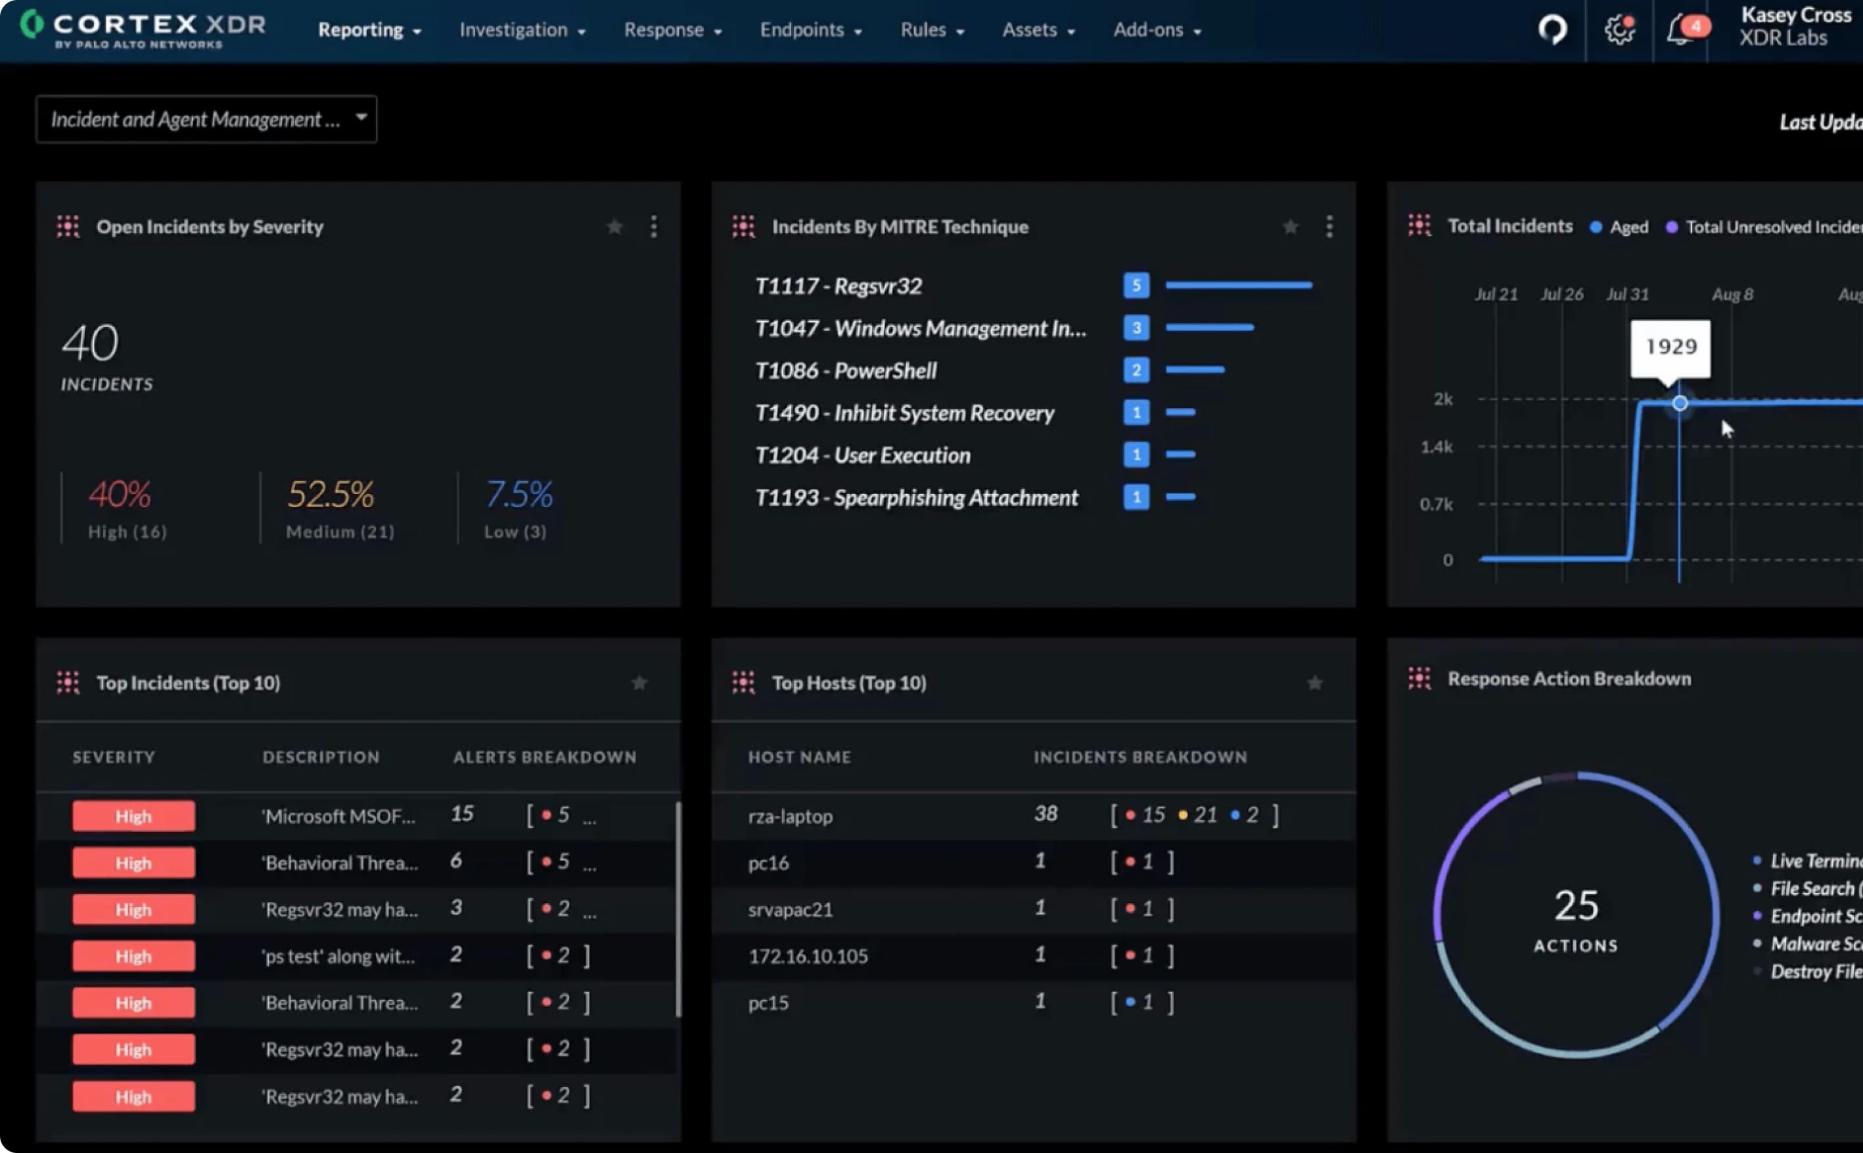
Task: Open the three-dot menu on Open Incidents by Severity
Action: (655, 226)
